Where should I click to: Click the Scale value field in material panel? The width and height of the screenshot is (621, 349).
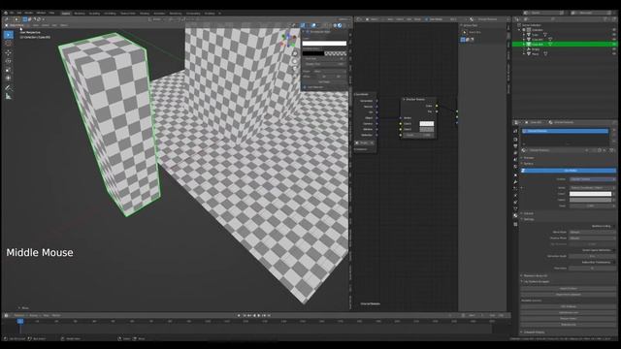[590, 206]
